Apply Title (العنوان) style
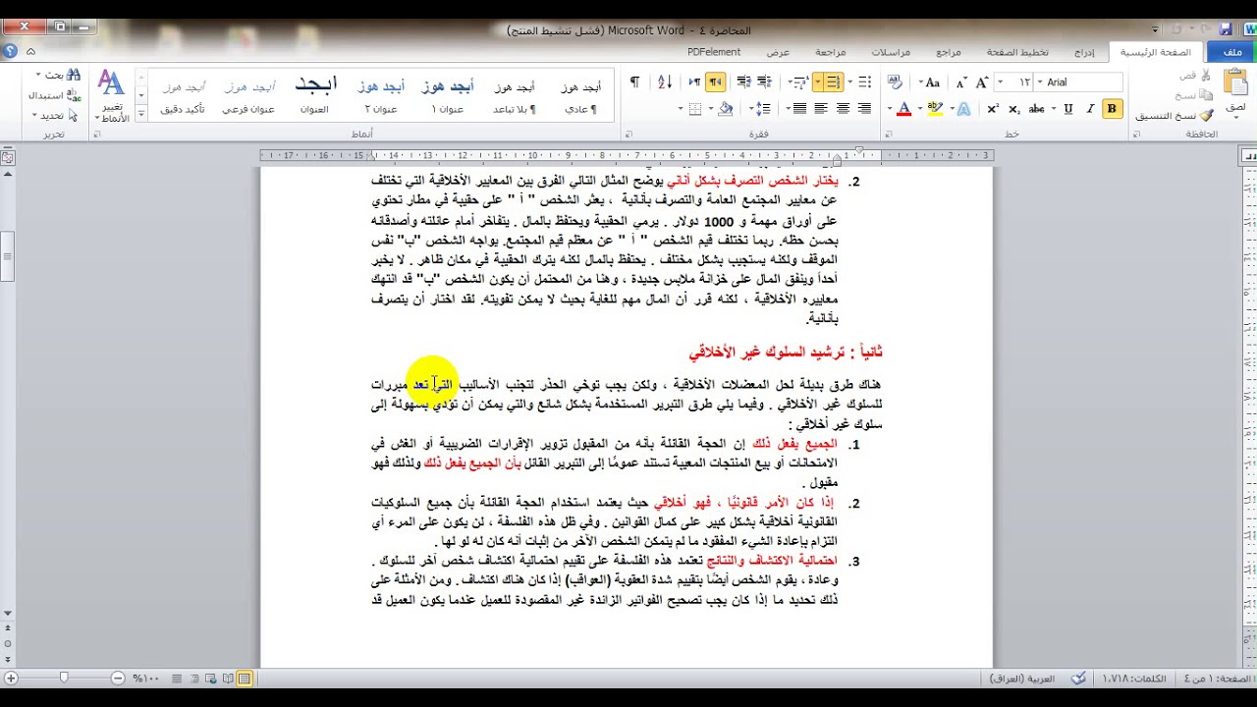Viewport: 1257px width, 707px height. 315,96
